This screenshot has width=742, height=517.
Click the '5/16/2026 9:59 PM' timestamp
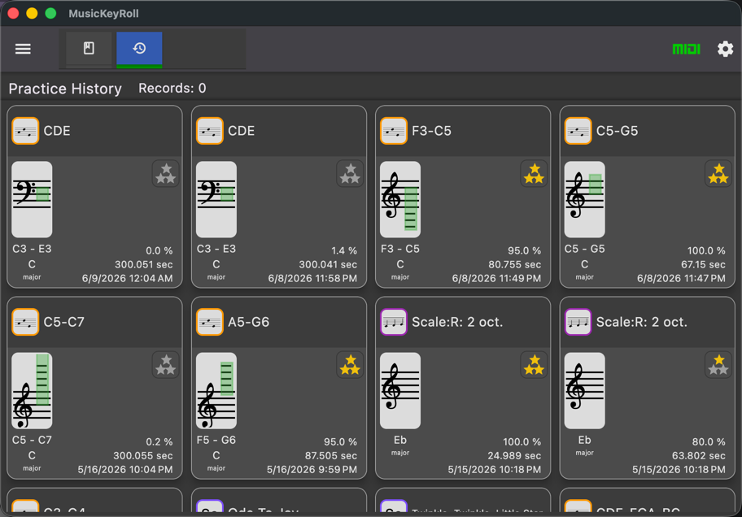click(x=312, y=469)
